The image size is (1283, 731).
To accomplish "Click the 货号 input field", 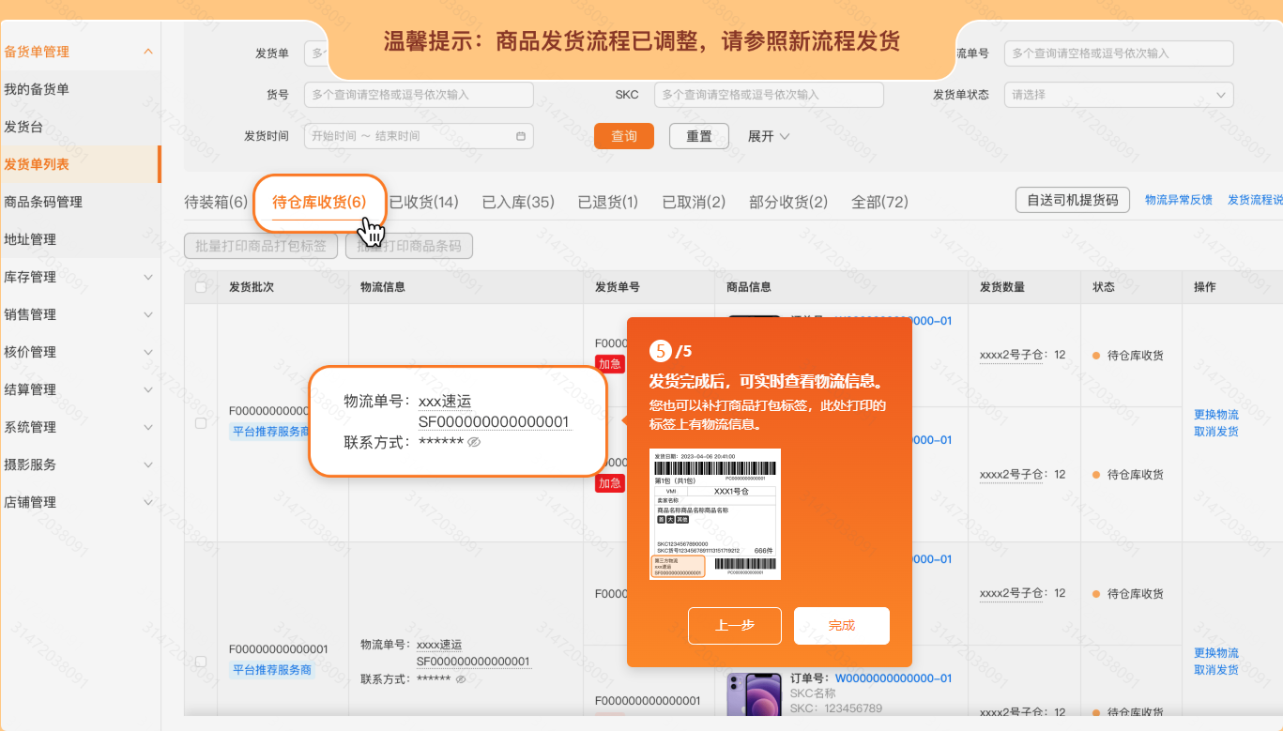I will pyautogui.click(x=419, y=95).
